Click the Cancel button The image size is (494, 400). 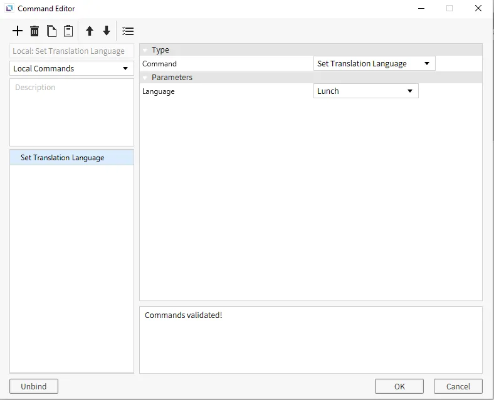coord(458,386)
